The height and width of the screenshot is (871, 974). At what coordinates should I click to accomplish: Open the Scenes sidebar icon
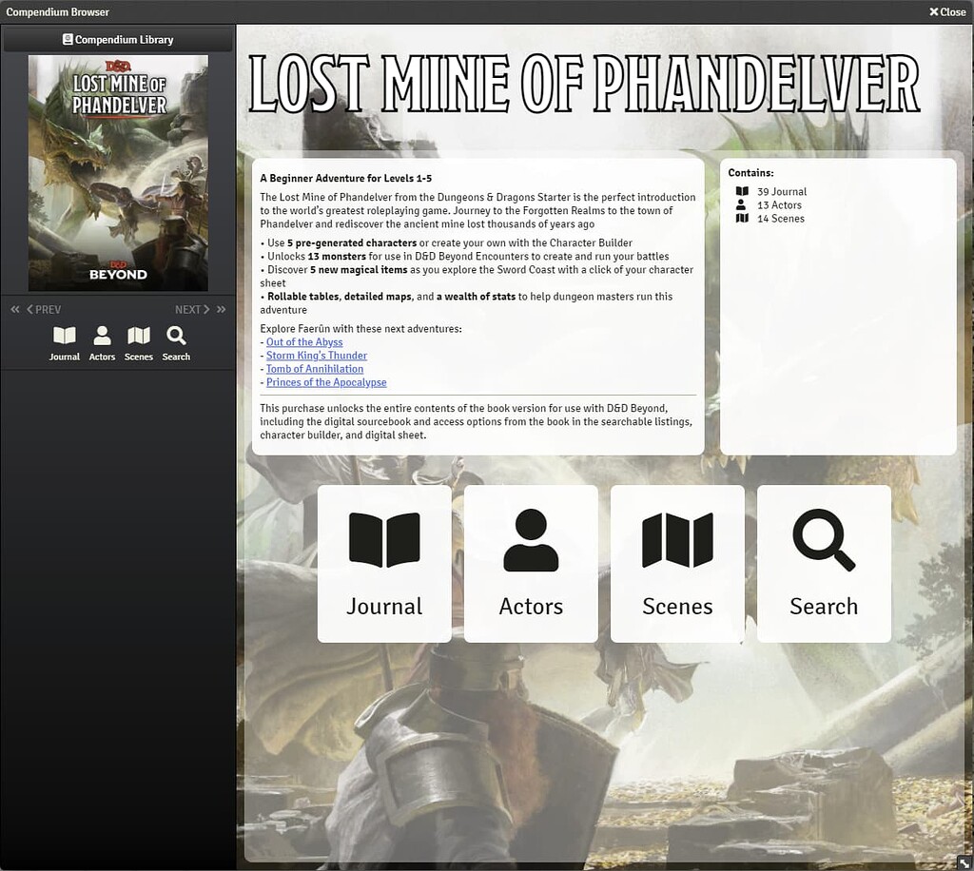[x=139, y=340]
